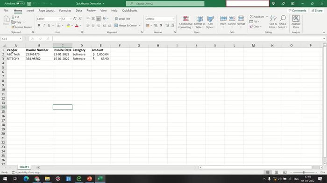Select the Format Painter
This screenshot has height=183, width=327.
[21, 27]
